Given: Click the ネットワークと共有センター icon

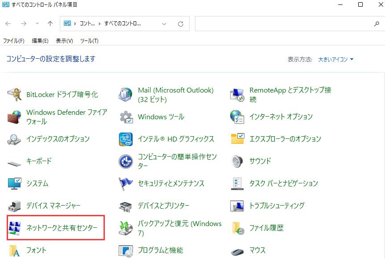Looking at the screenshot, I should click(15, 228).
